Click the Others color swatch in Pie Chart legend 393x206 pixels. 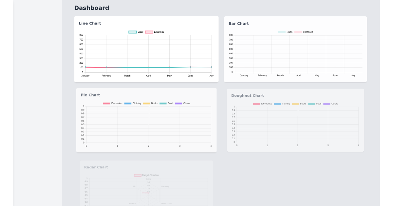pos(178,103)
